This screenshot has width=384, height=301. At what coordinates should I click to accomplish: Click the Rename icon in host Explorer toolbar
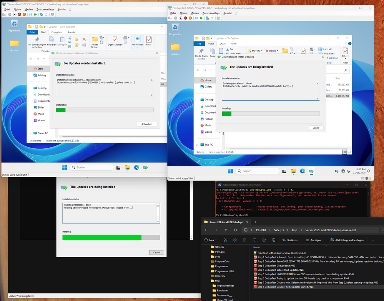pyautogui.click(x=254, y=240)
